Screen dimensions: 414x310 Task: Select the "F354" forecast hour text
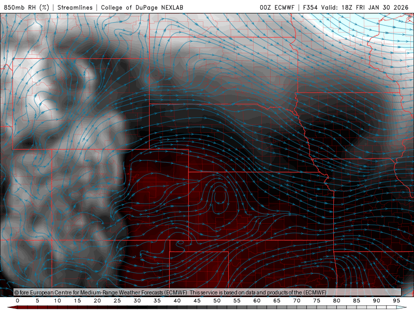[x=310, y=7]
